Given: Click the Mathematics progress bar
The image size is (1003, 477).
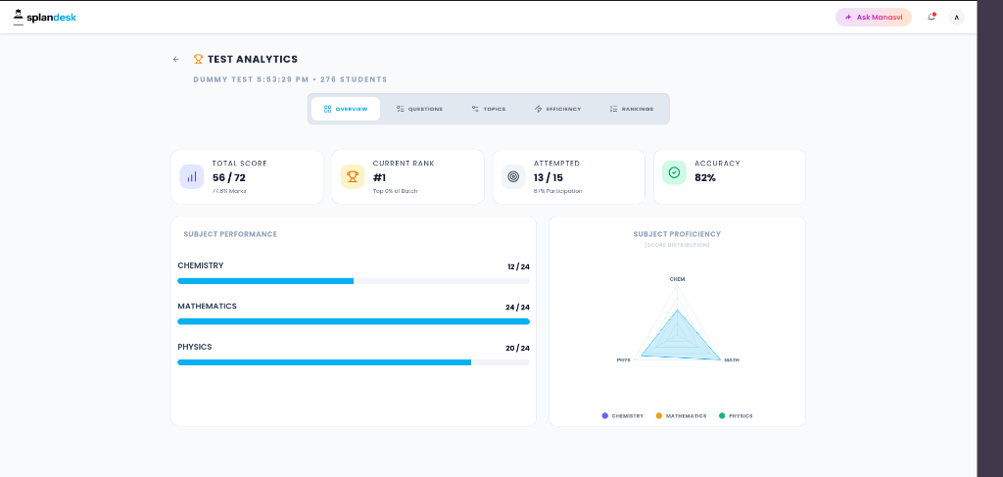Looking at the screenshot, I should (x=354, y=321).
